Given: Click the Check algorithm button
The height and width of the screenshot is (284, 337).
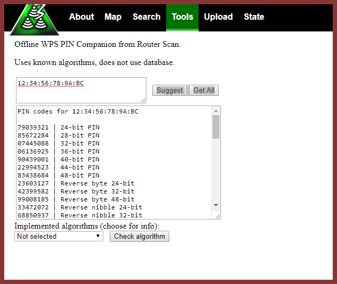Looking at the screenshot, I should tap(139, 236).
